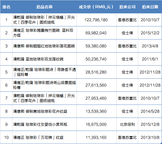Image resolution: width=162 pixels, height=144 pixels.
Task: Click date 2014/5/28 in row eight
Action: click(150, 111)
